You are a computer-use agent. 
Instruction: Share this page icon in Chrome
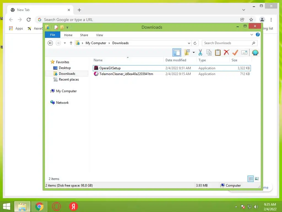point(242,20)
